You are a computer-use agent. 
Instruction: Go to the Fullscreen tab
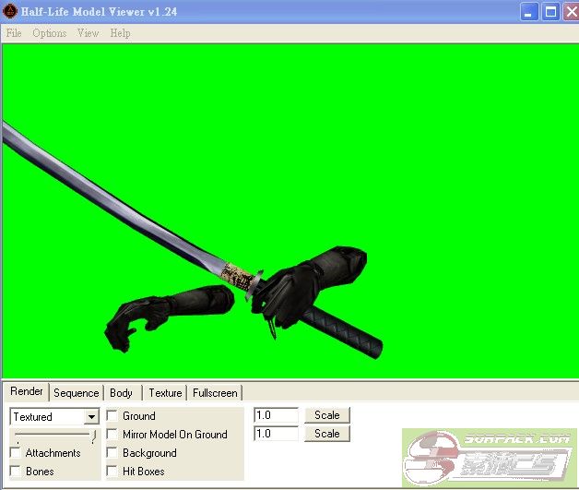216,393
